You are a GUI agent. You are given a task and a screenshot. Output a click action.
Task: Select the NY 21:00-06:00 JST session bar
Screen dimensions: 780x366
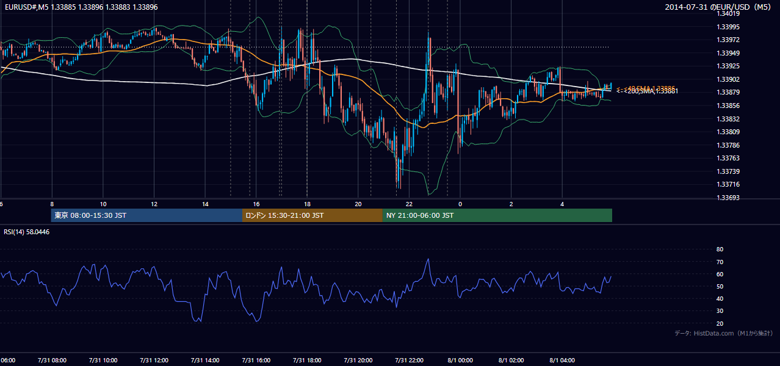click(497, 215)
